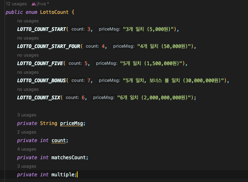Click the priceMsg field name
Screen dimensions: 248x182
click(x=71, y=123)
